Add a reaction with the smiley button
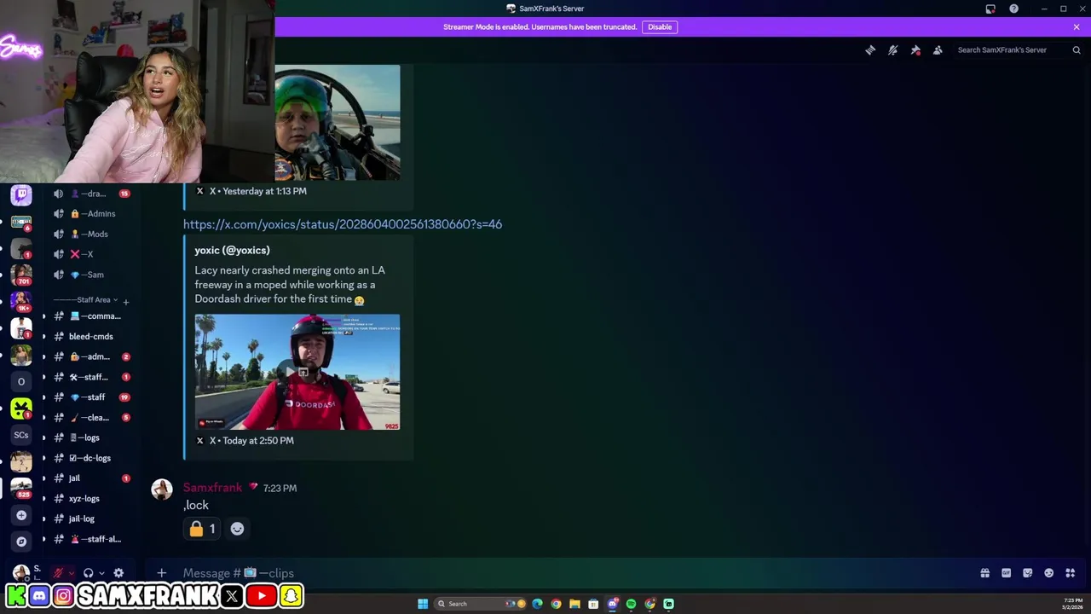This screenshot has height=614, width=1091. tap(237, 529)
